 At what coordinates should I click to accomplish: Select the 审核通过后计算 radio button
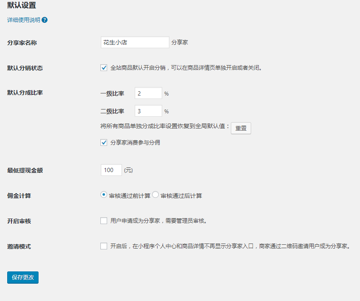tap(155, 195)
